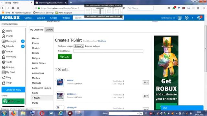Screen dimensions: 207x116
Task: Click the ####ок T-shirt thumbnail
Action: [60, 82]
